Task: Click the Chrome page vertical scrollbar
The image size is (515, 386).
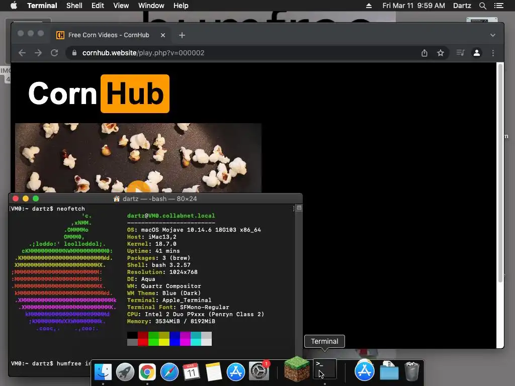Action: (500, 173)
